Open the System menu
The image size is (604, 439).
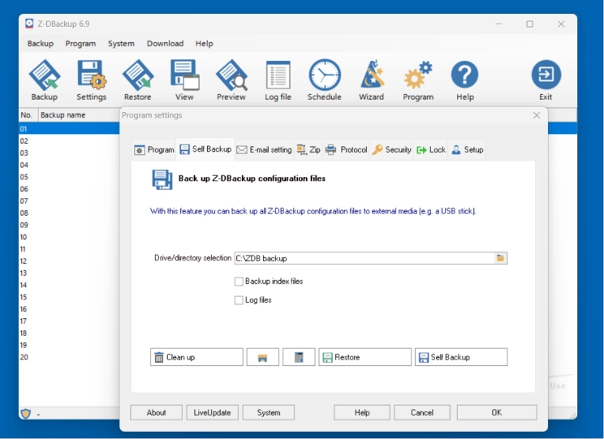point(121,44)
